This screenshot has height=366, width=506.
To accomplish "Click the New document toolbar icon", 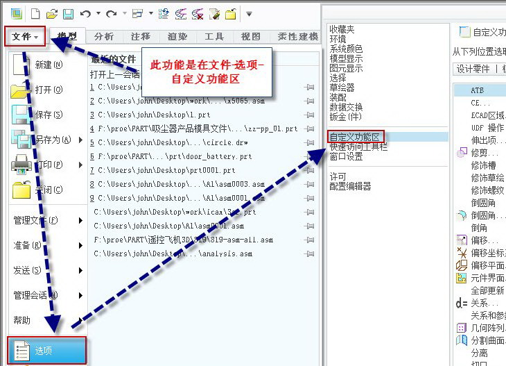I will pos(35,14).
